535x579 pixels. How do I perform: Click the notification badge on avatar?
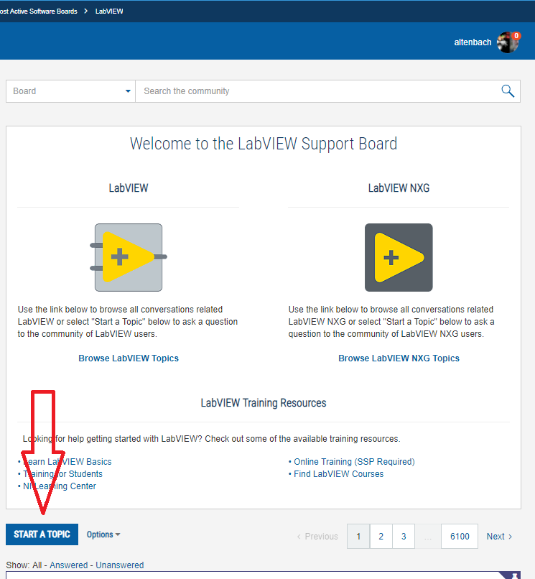pyautogui.click(x=516, y=36)
